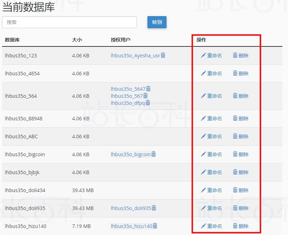Click the pencil rename icon for lhbus35o_88948
The height and width of the screenshot is (235, 288).
[203, 119]
